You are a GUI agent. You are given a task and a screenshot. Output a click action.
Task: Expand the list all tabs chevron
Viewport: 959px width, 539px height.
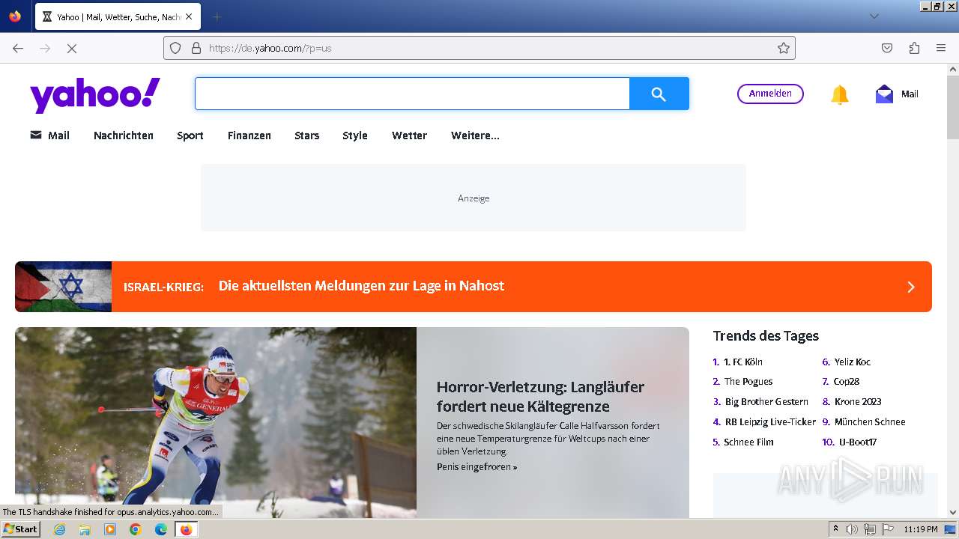874,16
